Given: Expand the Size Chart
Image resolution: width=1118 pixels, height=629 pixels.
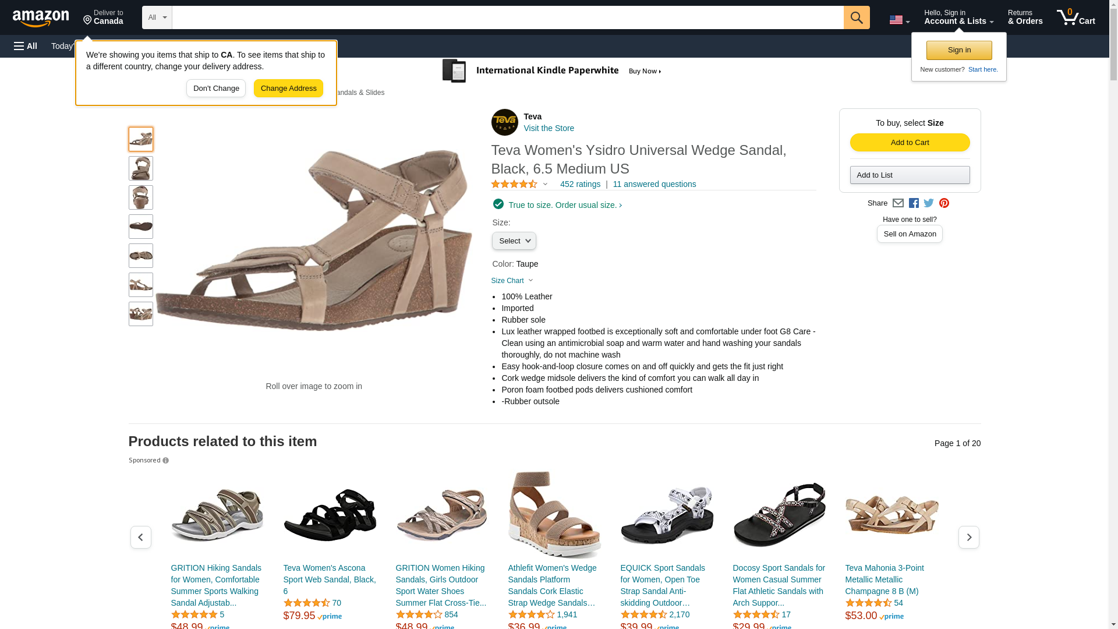Looking at the screenshot, I should (512, 281).
